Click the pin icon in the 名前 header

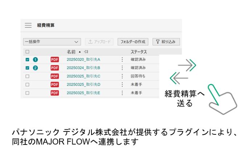point(86,52)
